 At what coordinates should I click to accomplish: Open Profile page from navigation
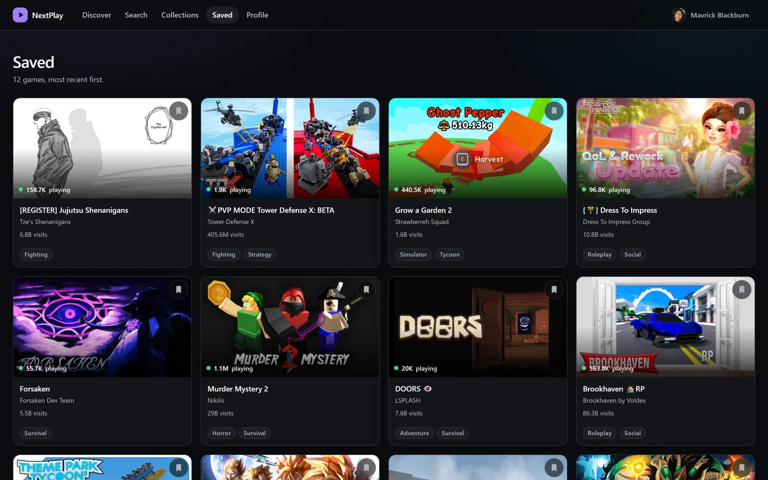(257, 15)
